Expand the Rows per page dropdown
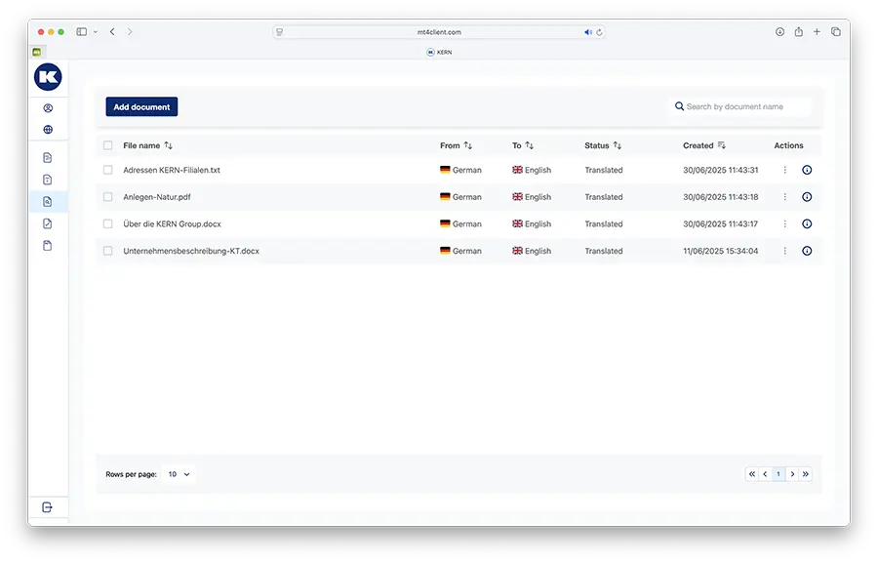The width and height of the screenshot is (878, 563). [180, 474]
